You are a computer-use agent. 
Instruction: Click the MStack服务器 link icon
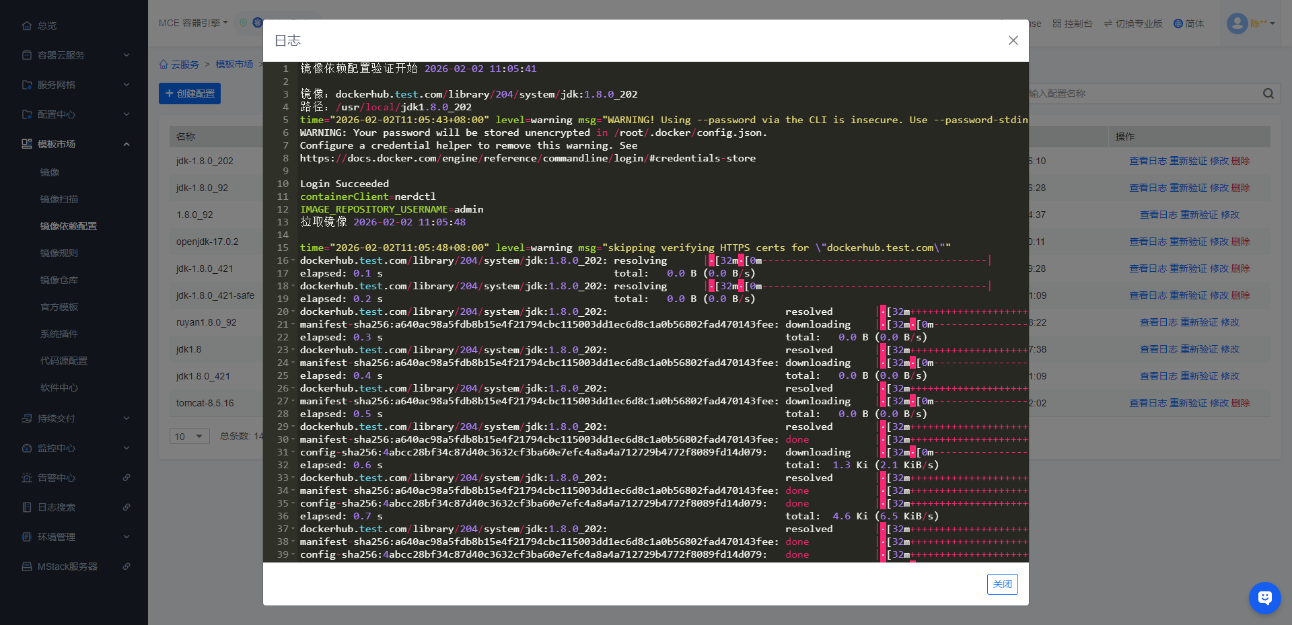(x=127, y=566)
